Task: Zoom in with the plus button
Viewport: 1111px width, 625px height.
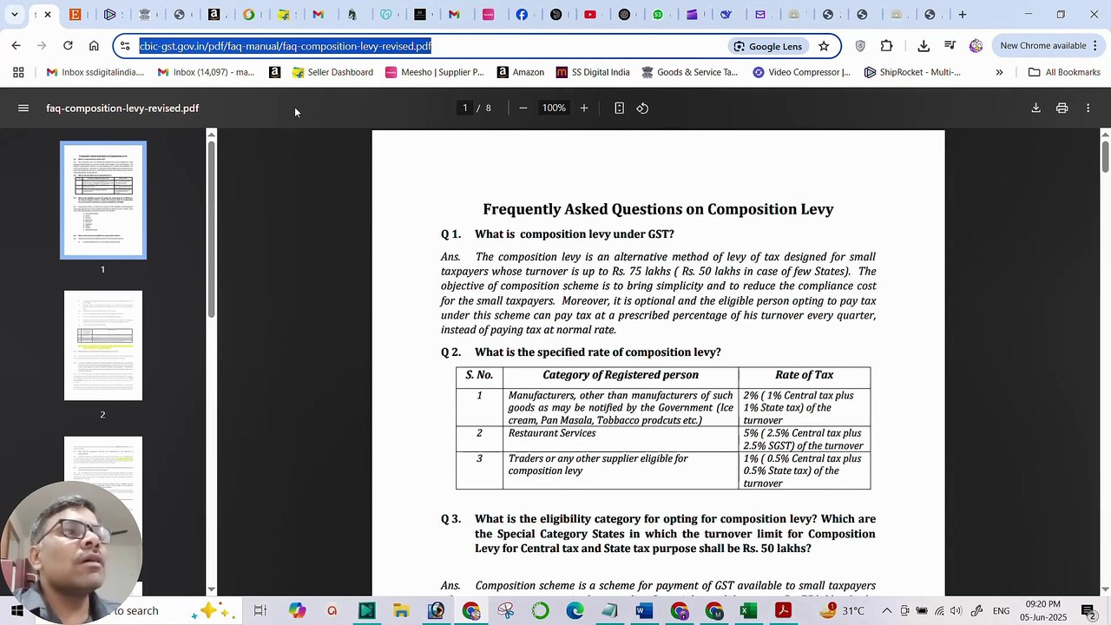Action: 584,109
